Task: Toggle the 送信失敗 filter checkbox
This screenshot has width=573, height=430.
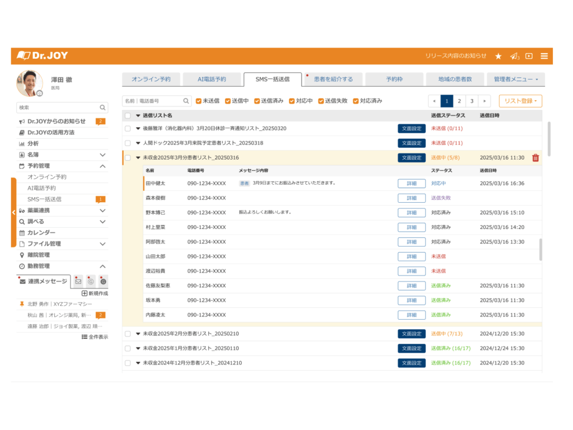Action: [x=321, y=101]
